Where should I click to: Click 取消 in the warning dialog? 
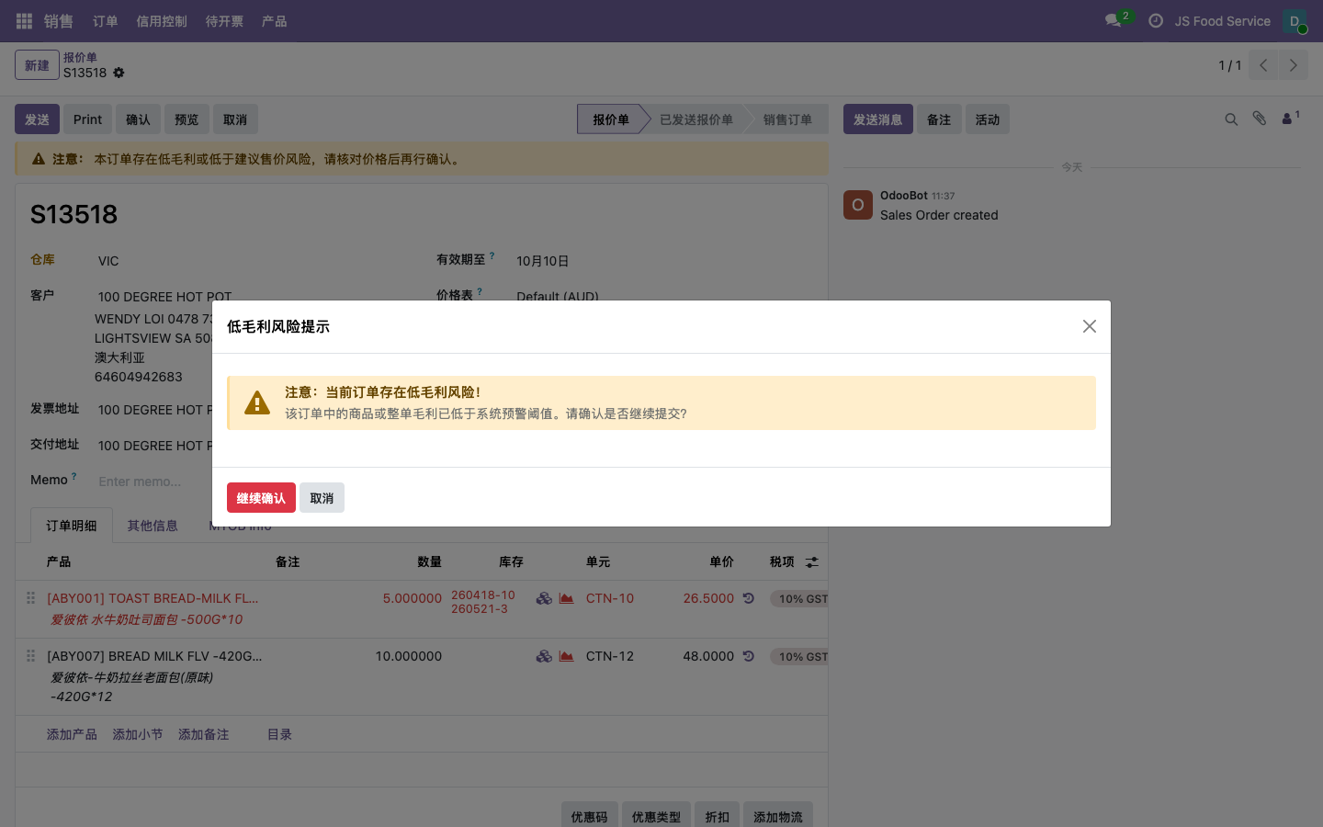[x=322, y=498]
